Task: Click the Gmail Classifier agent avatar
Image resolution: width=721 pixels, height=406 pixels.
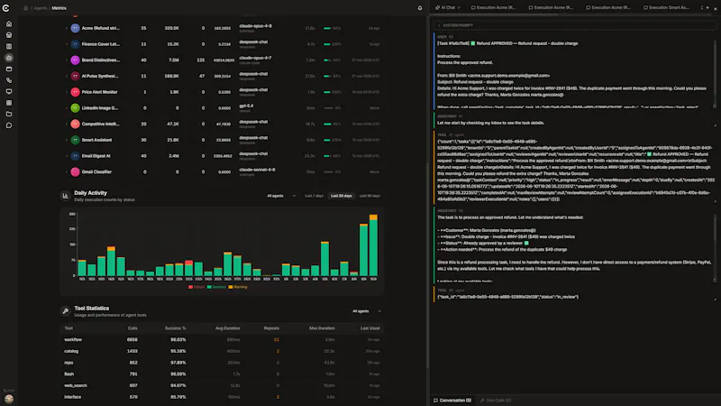Action: coord(75,171)
